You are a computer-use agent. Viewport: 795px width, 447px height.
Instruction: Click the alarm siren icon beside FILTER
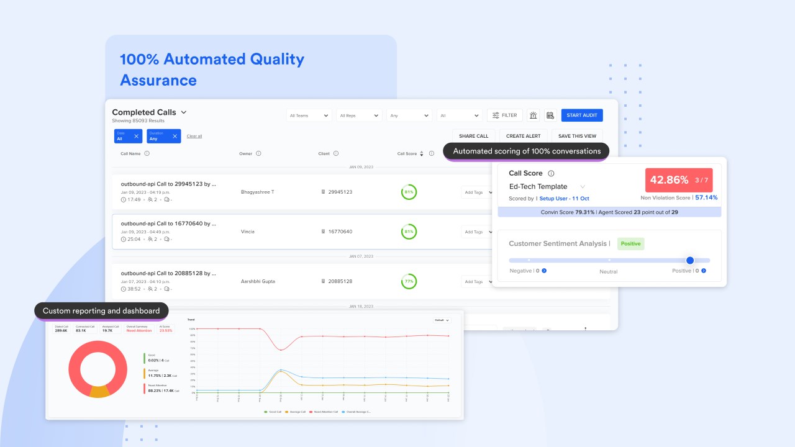click(534, 115)
